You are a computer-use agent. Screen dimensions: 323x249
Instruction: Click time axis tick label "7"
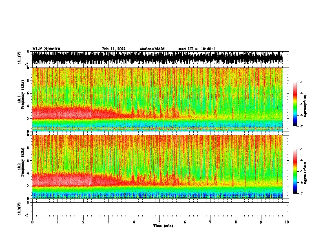[x=210, y=222]
